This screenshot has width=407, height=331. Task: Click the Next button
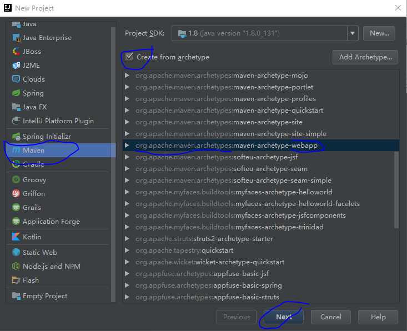tap(283, 317)
